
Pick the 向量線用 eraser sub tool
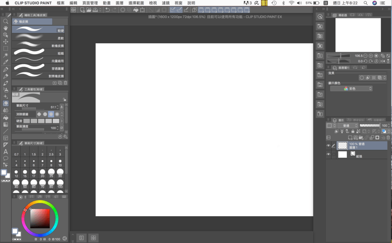coord(38,60)
